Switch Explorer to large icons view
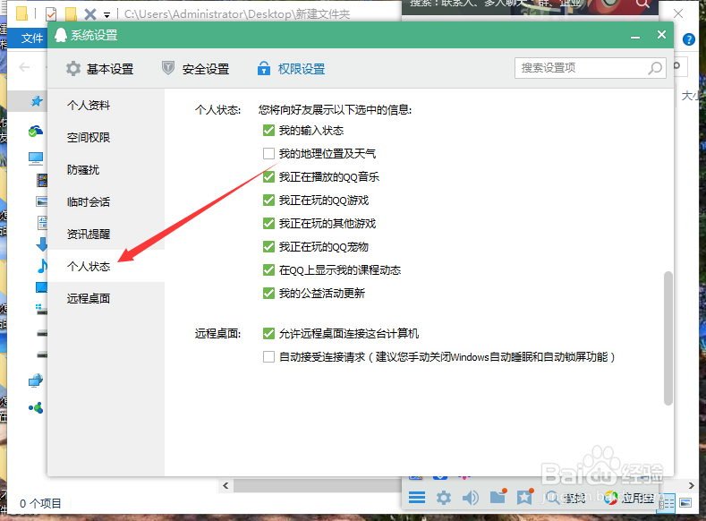Screen dimensions: 706x521 click(685, 502)
